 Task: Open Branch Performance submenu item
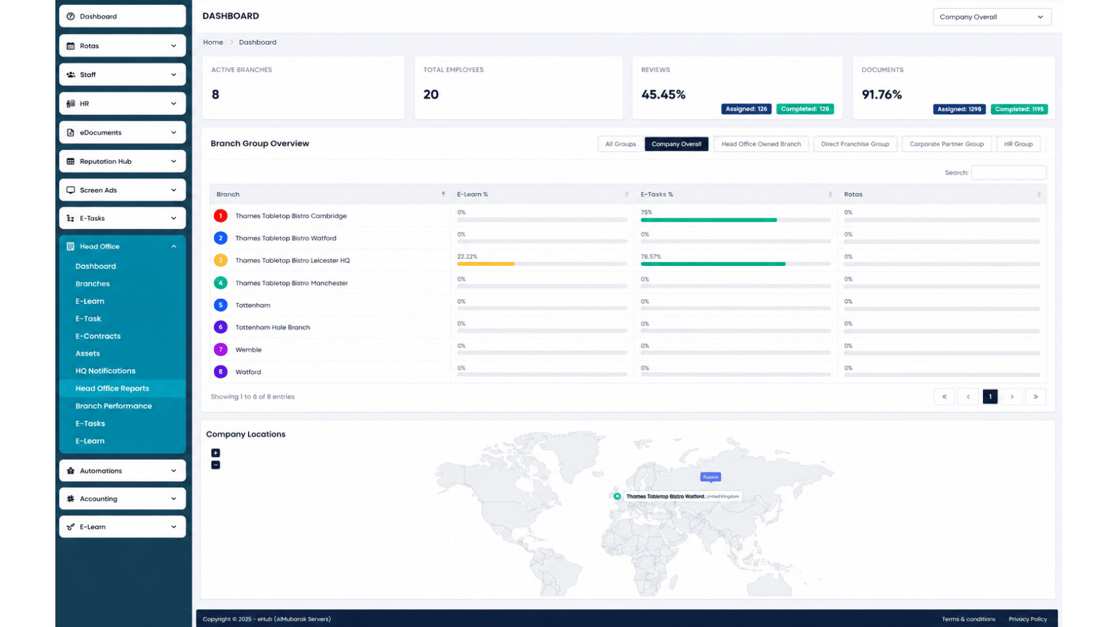tap(113, 406)
